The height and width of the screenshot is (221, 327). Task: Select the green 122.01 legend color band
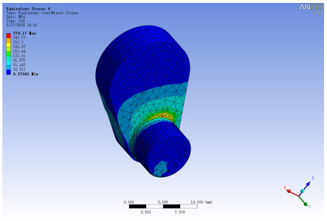(8, 54)
